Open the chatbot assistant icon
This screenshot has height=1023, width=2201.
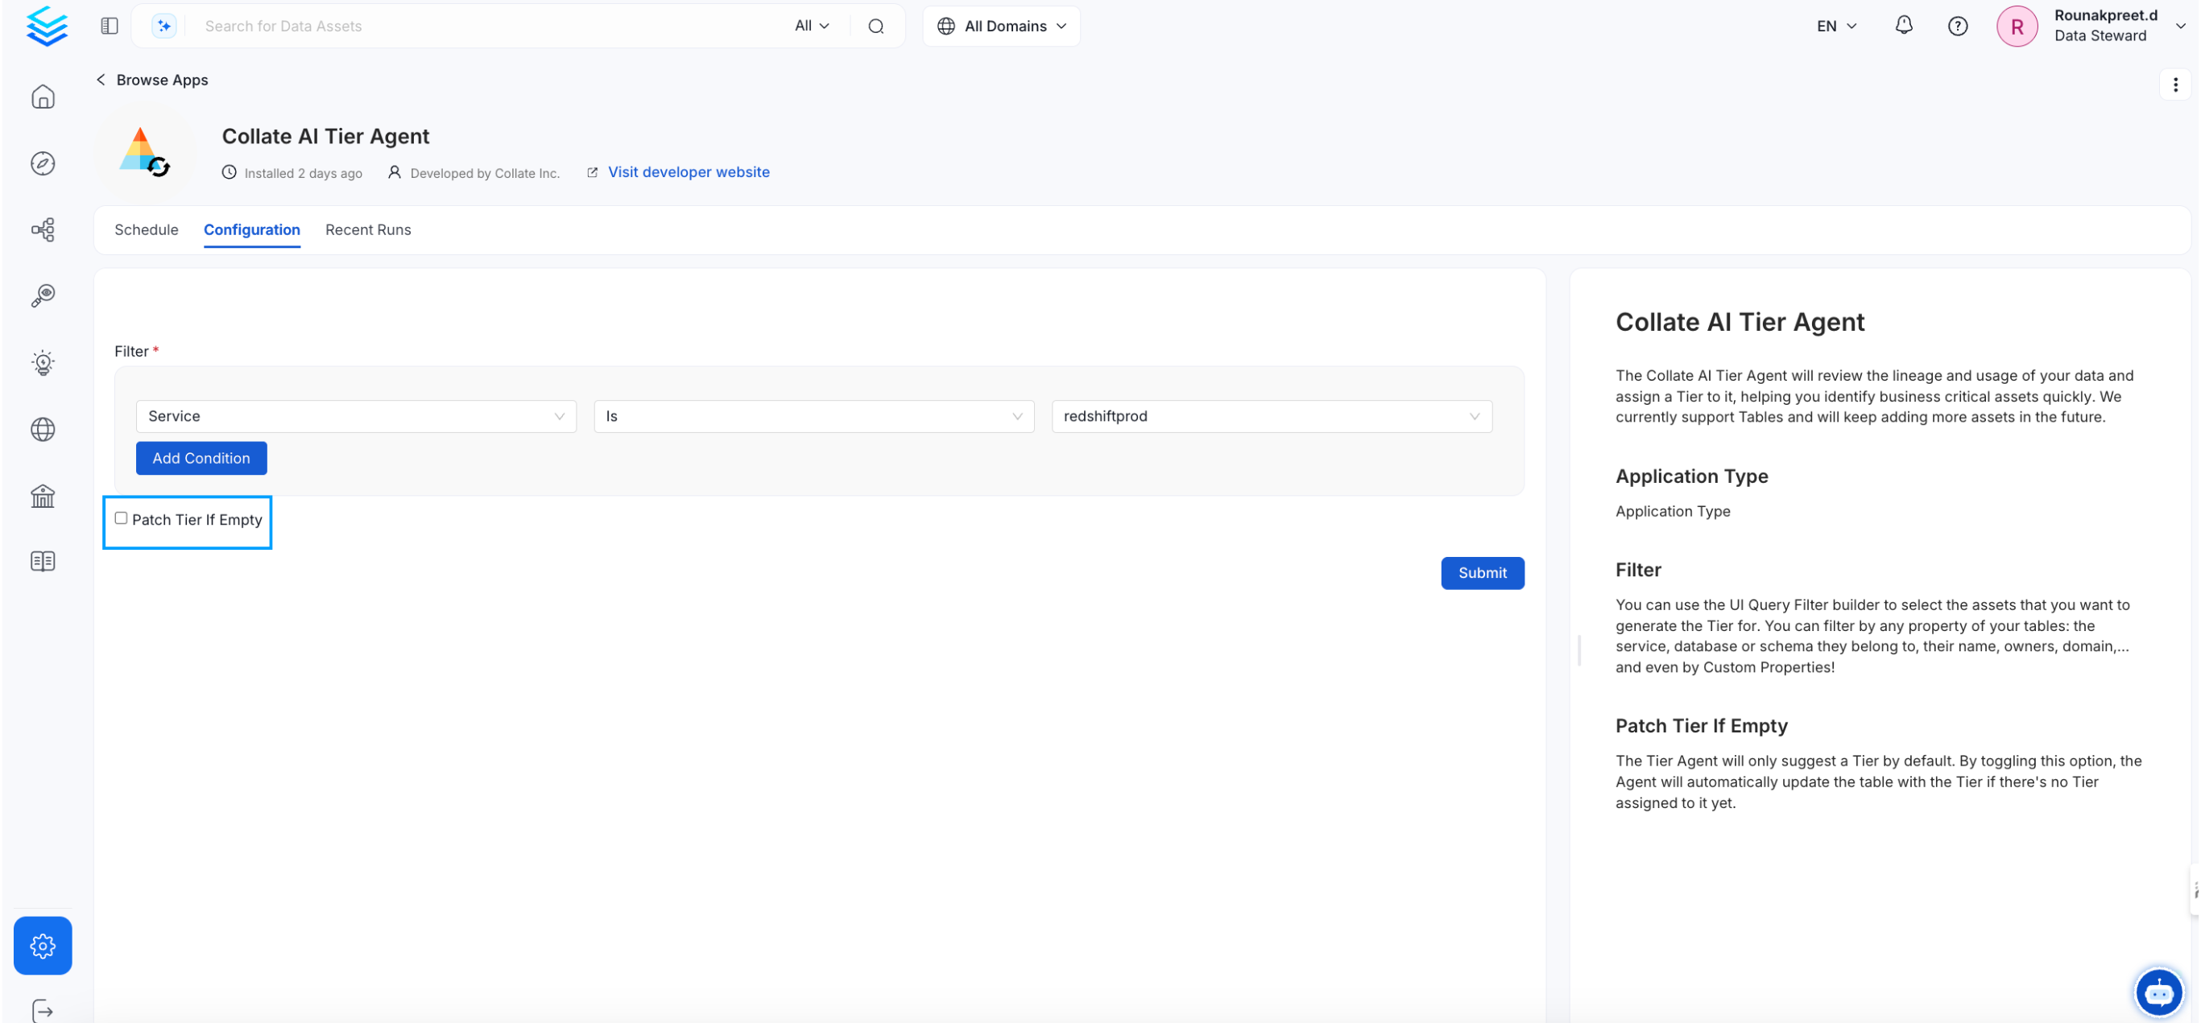2158,992
